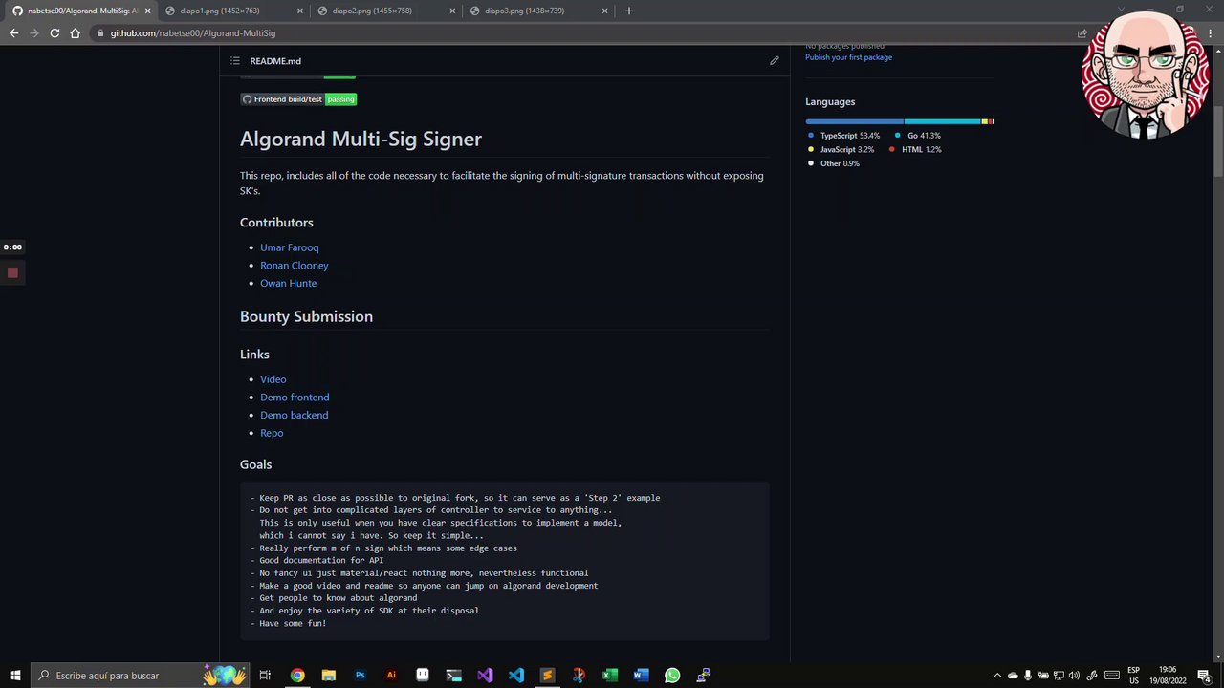1224x688 pixels.
Task: Open the Windows Start menu
Action: pyautogui.click(x=15, y=676)
